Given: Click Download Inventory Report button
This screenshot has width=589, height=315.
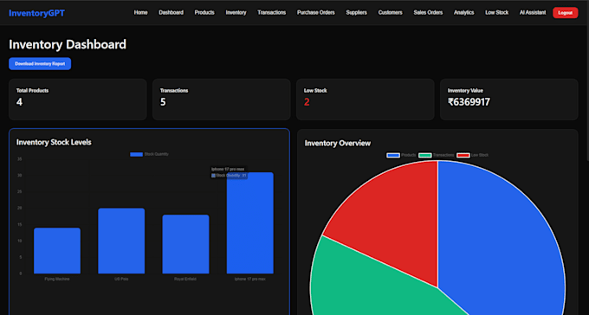Looking at the screenshot, I should click(x=40, y=64).
